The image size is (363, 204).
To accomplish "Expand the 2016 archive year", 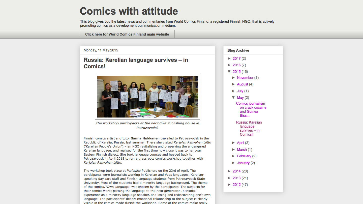I will coord(229,65).
